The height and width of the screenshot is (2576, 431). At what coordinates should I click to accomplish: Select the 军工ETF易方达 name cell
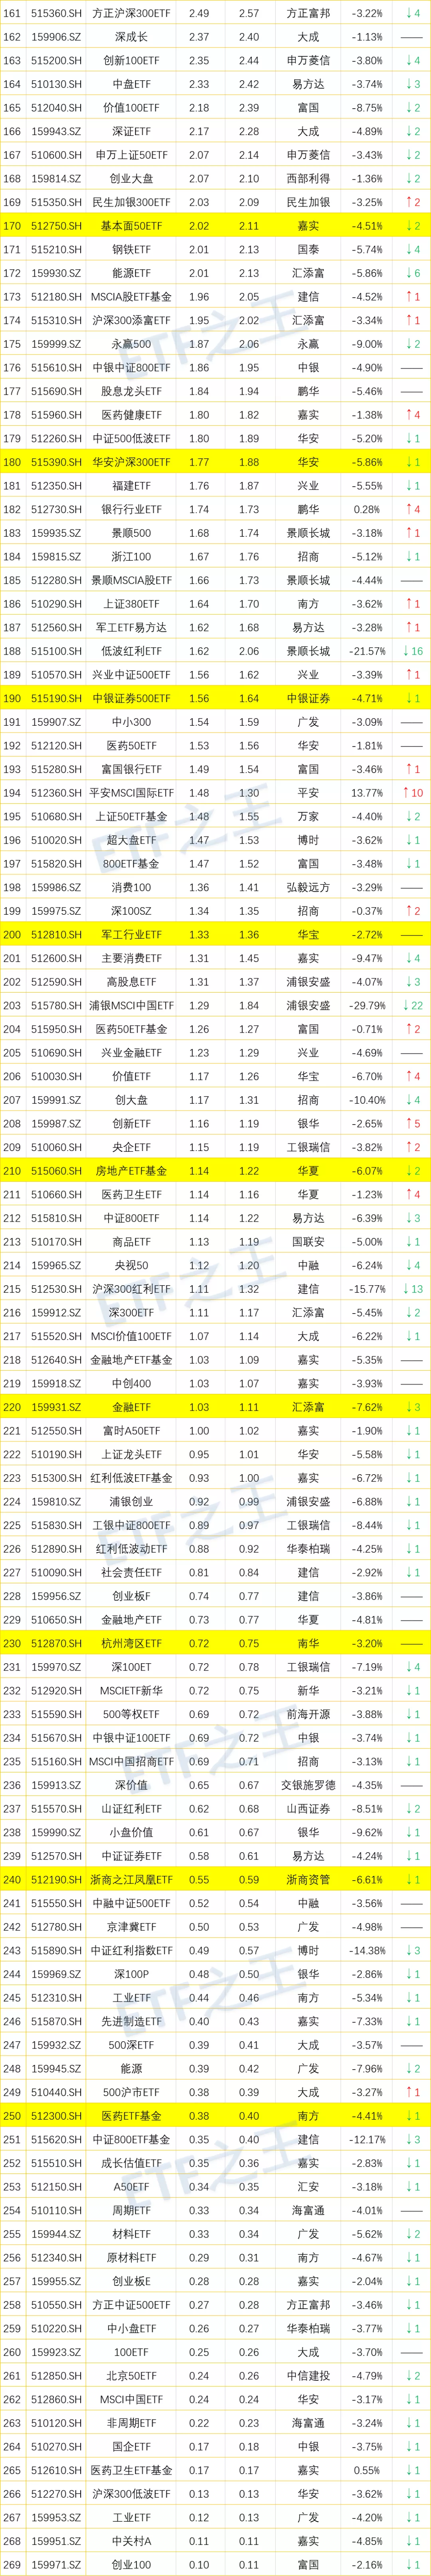coord(131,628)
